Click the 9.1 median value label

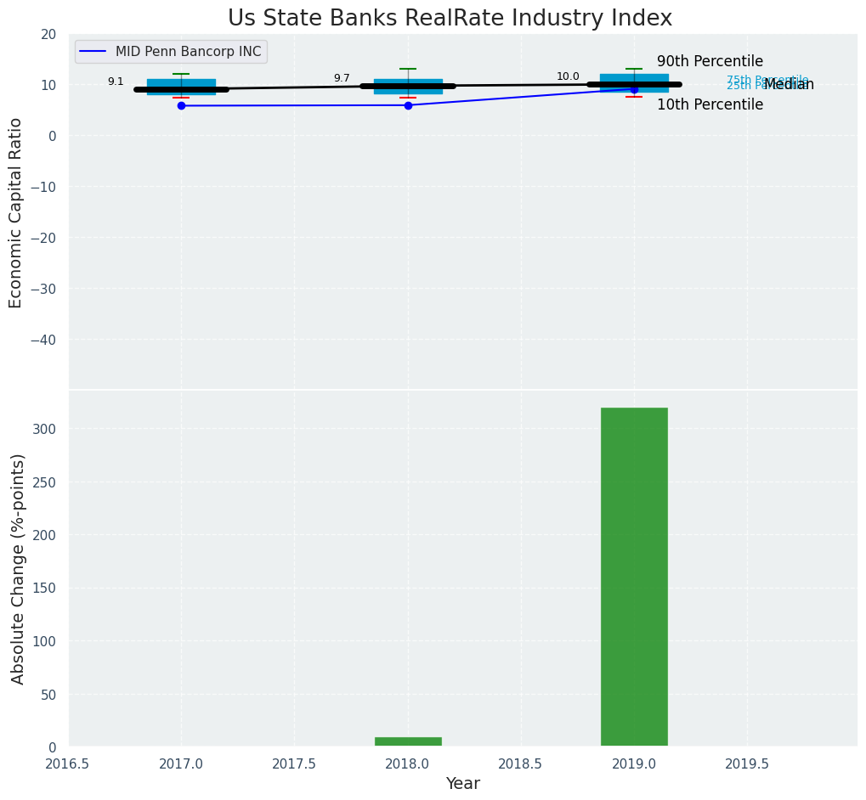(116, 82)
